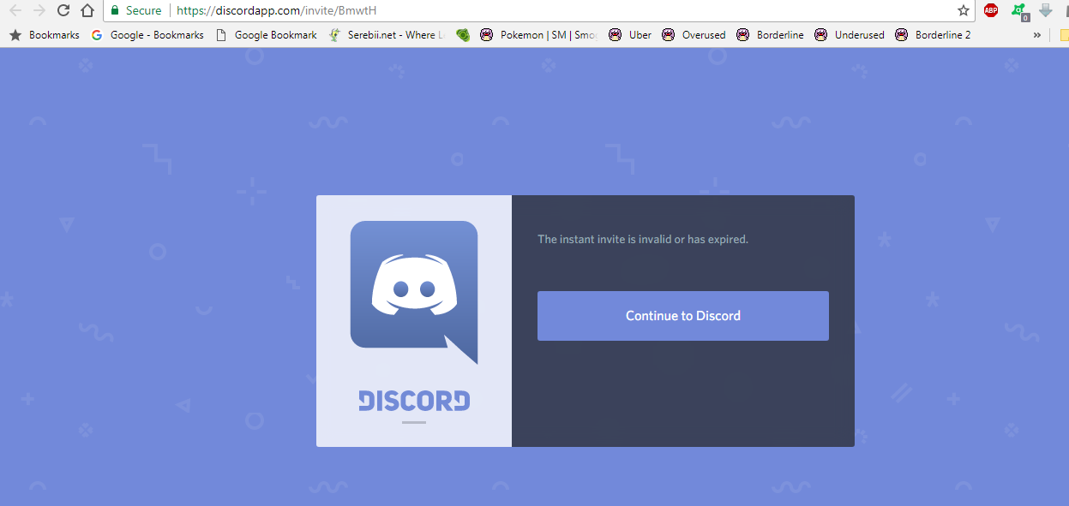Reload the current page
This screenshot has height=506, width=1069.
63,10
